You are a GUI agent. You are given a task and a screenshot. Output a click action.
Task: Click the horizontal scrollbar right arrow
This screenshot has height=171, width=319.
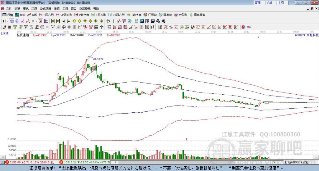(274, 162)
